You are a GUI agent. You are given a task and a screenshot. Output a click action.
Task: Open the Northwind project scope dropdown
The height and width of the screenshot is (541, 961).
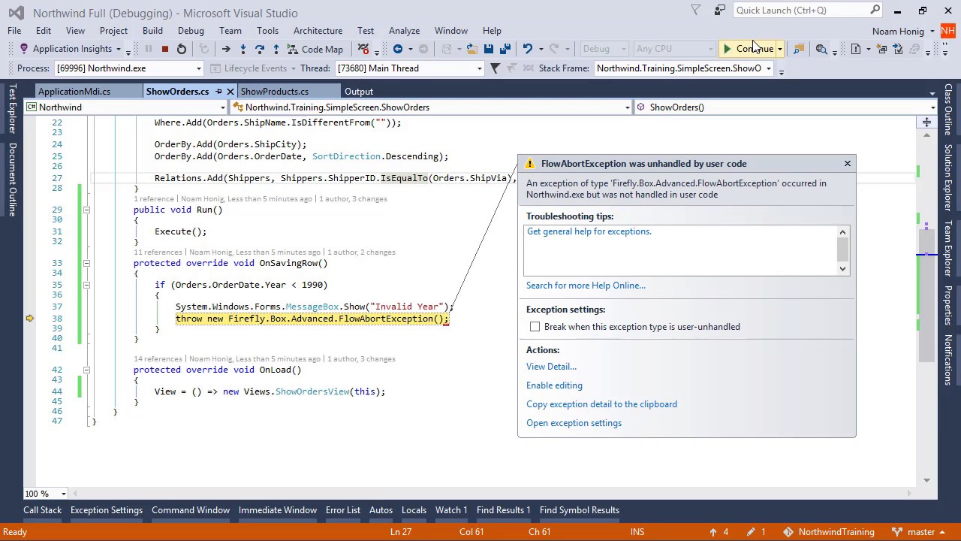[222, 107]
